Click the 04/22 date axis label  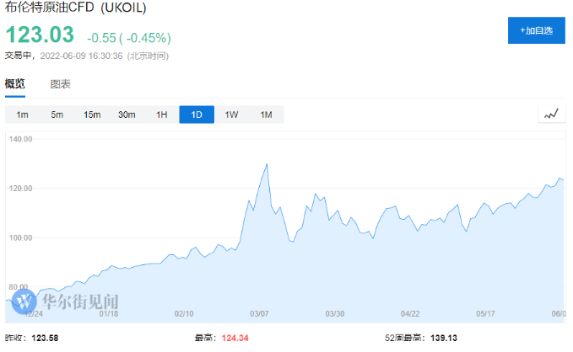pos(410,313)
